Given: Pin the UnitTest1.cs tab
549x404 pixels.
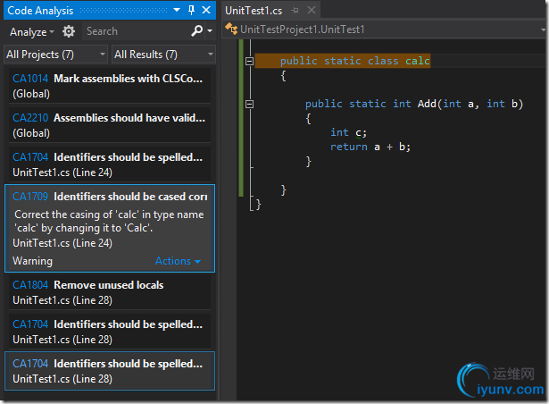Looking at the screenshot, I should point(295,11).
